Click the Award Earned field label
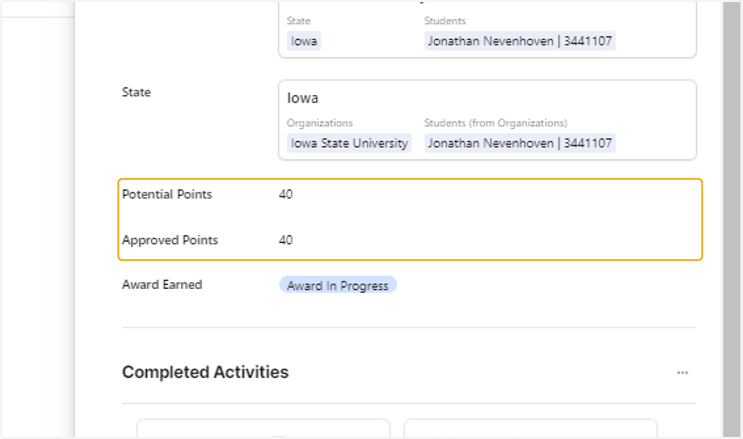This screenshot has width=743, height=439. 162,285
